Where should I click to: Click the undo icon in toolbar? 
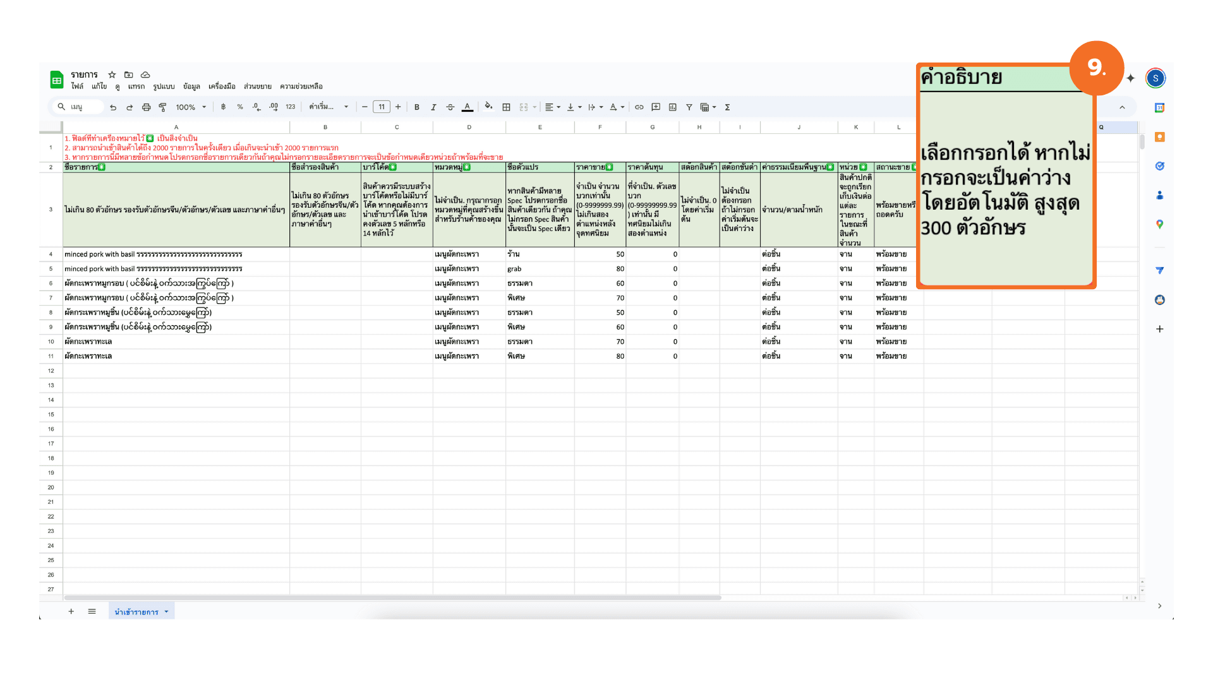113,107
